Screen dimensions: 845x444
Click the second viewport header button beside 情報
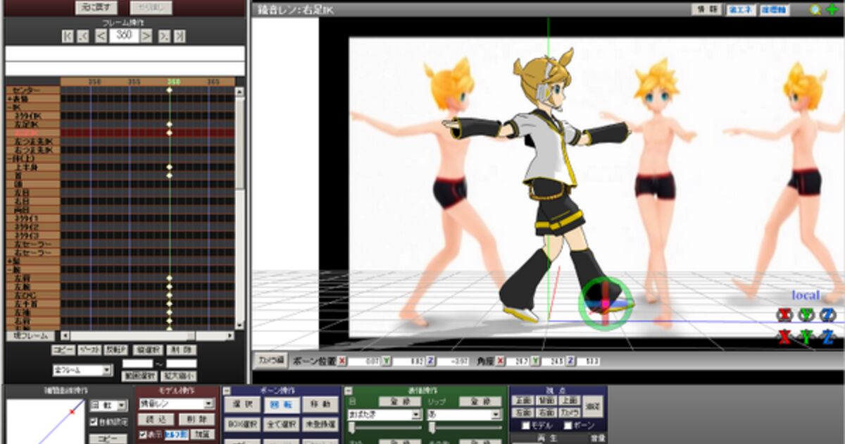tap(740, 10)
